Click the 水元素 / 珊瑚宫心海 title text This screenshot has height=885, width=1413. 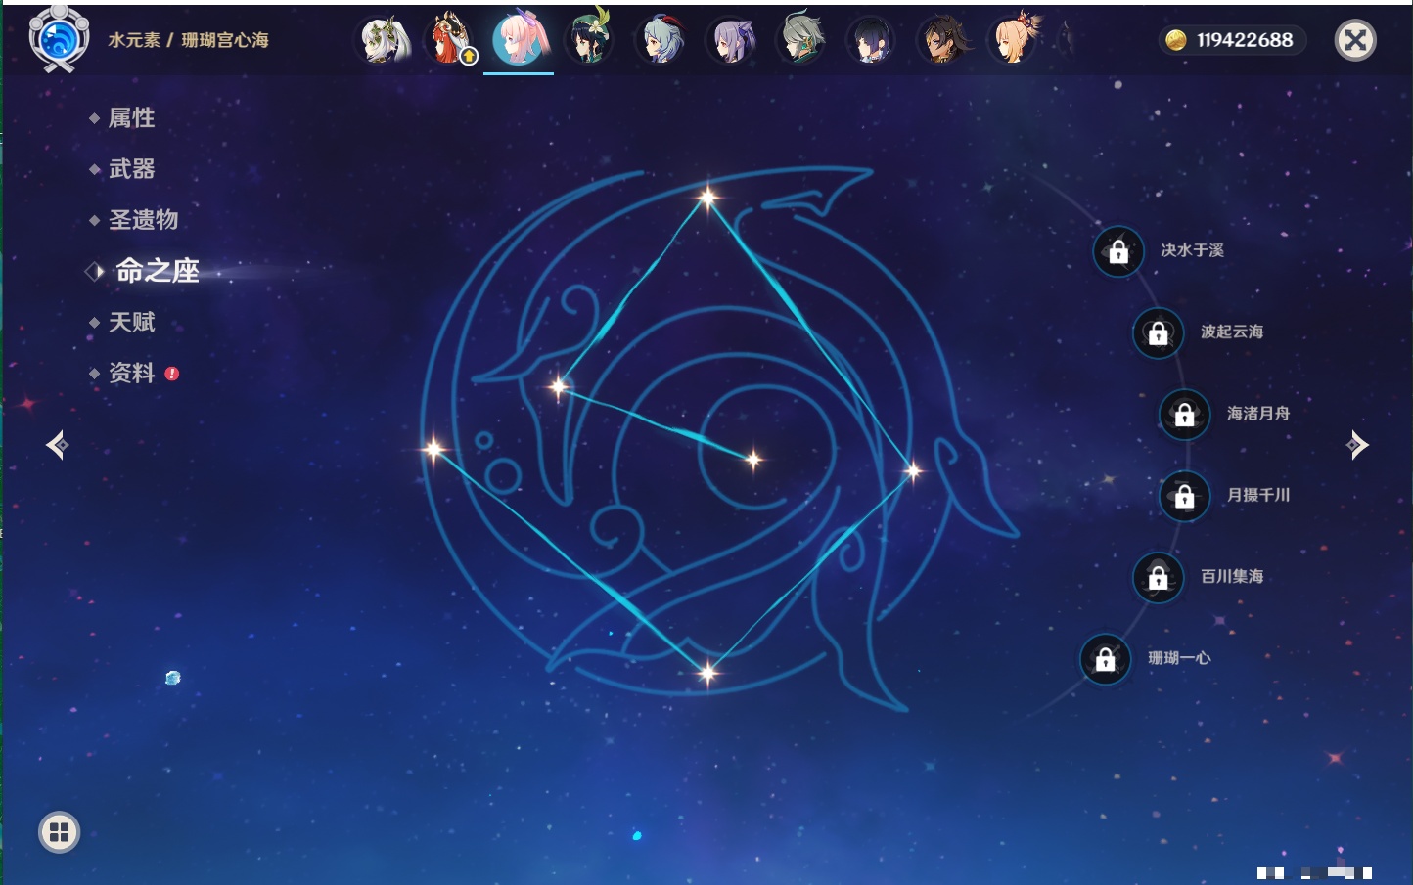188,40
